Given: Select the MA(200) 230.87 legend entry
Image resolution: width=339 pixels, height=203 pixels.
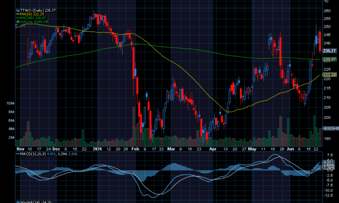Looking at the screenshot, I should tap(32, 18).
